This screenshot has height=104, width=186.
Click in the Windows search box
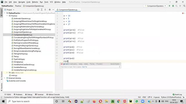(x=30, y=101)
